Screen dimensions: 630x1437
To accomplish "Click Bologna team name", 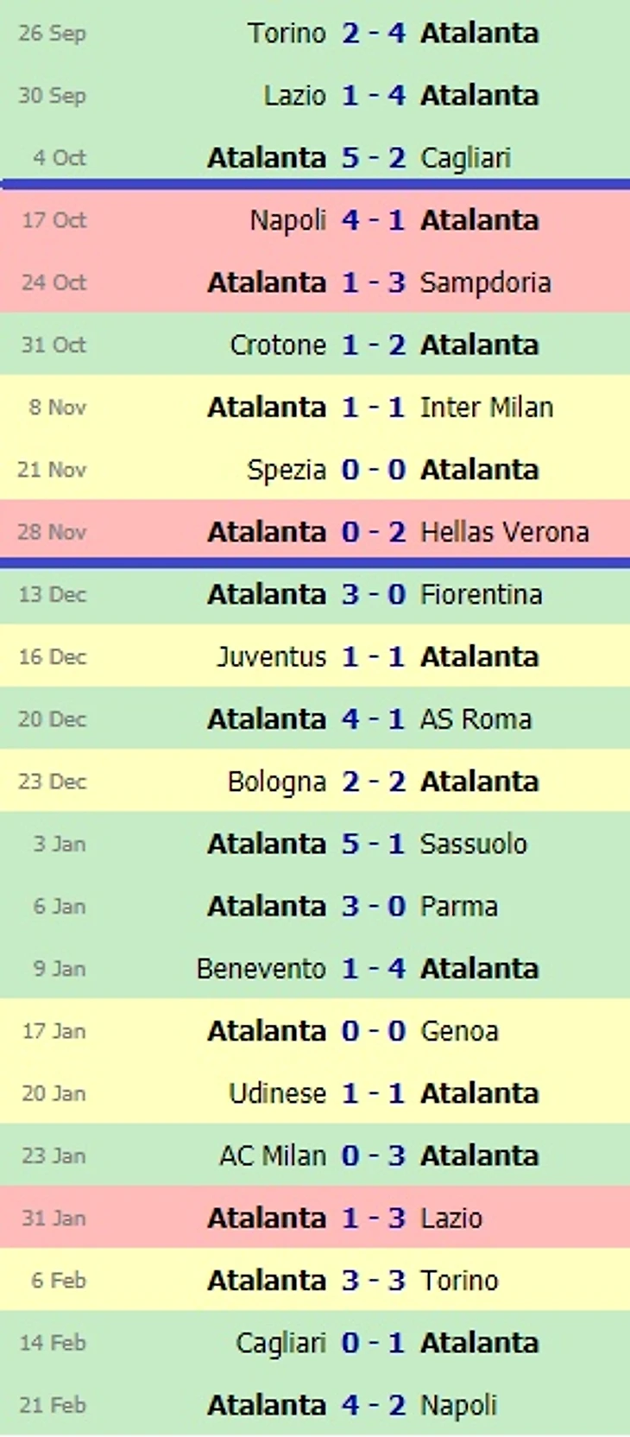I will [x=276, y=782].
